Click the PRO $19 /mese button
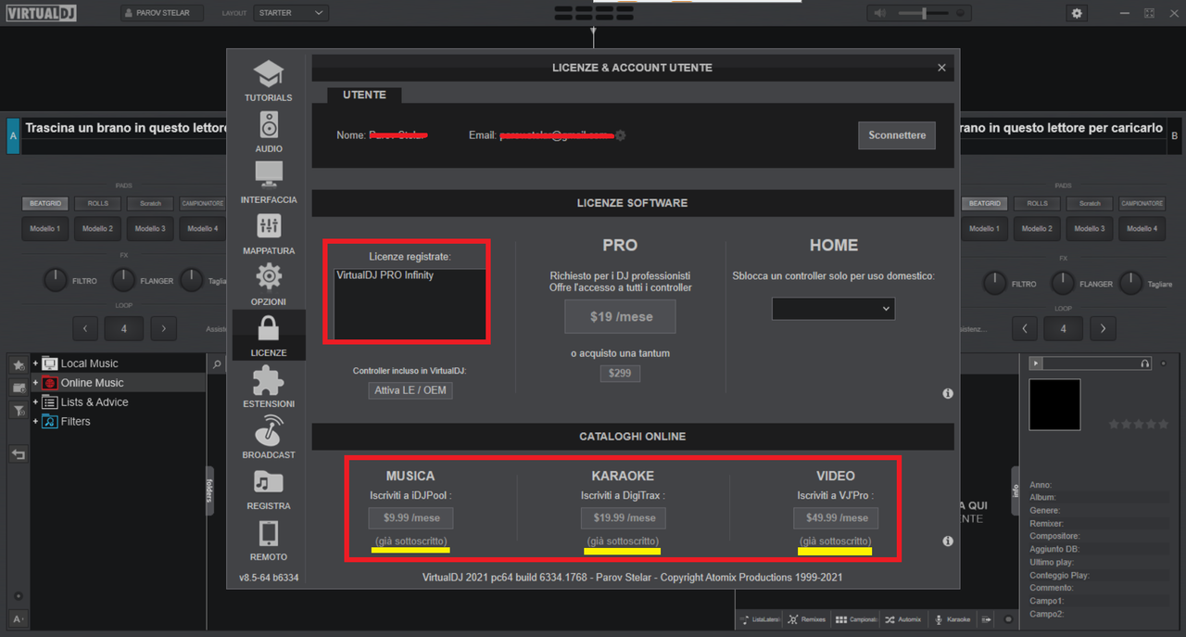Screen dimensions: 1186x637 (x=621, y=317)
